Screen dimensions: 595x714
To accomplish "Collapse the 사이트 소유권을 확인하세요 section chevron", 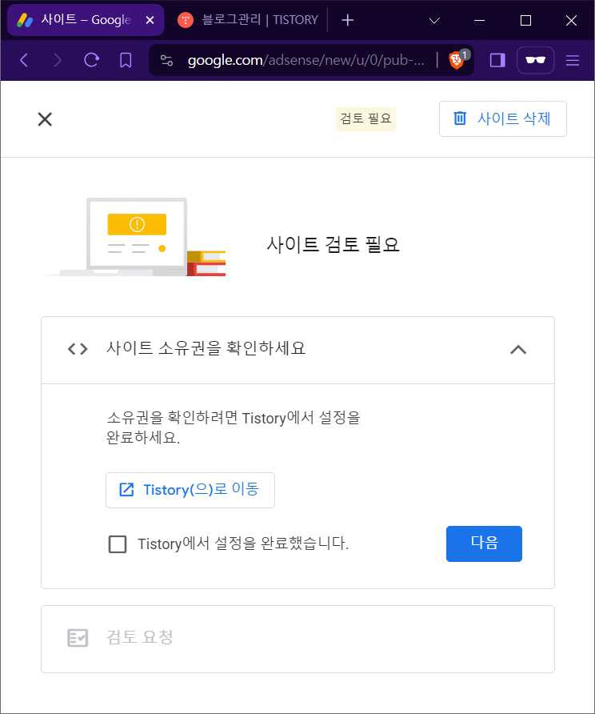I will (x=518, y=350).
